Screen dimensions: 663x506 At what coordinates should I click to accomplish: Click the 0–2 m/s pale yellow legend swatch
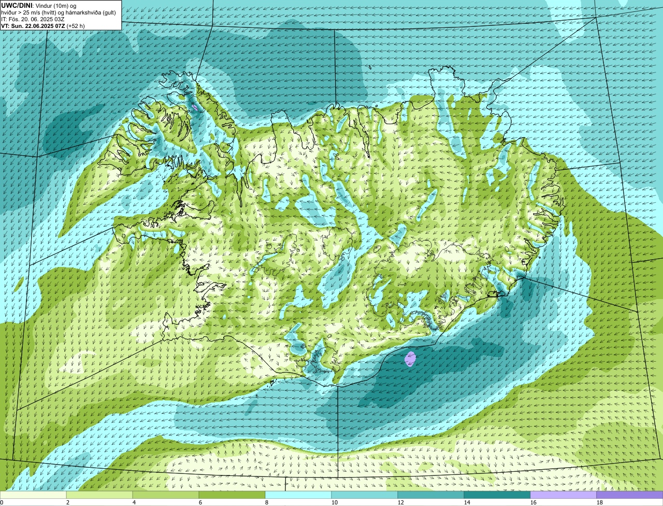pos(33,495)
